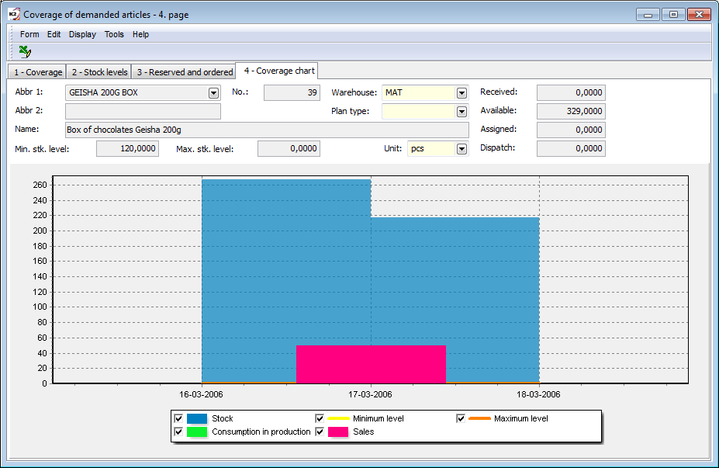Open the Edit menu
This screenshot has height=468, width=719.
click(x=54, y=34)
